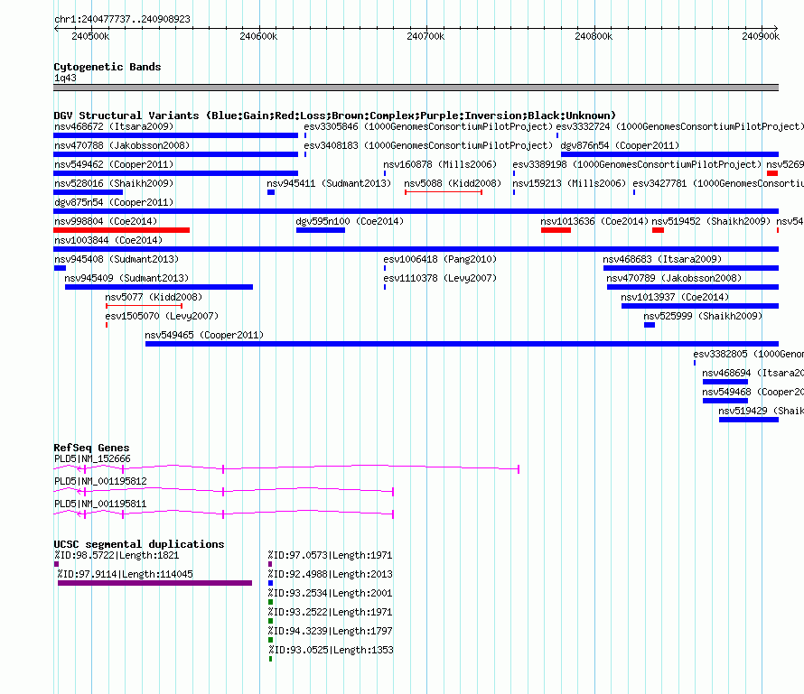Open the esv1006418 (Pang2010) label
804x694 pixels.
tap(440, 259)
